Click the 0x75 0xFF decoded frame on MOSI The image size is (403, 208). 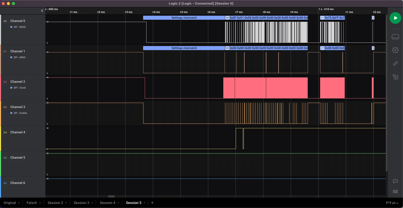[x=332, y=18]
